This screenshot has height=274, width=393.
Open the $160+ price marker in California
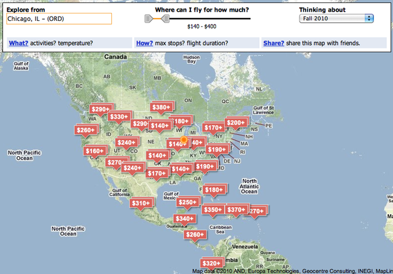[x=95, y=151]
